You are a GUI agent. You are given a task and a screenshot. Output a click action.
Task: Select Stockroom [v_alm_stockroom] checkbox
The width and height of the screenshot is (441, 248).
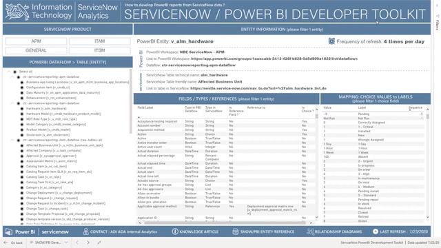click(x=22, y=135)
